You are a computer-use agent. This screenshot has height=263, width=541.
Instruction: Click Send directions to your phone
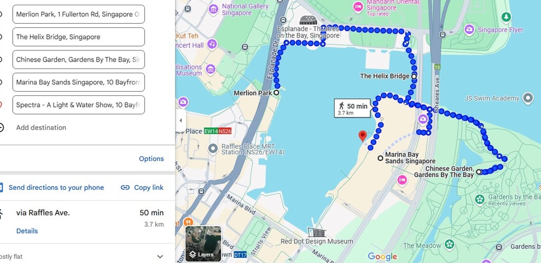[52, 188]
